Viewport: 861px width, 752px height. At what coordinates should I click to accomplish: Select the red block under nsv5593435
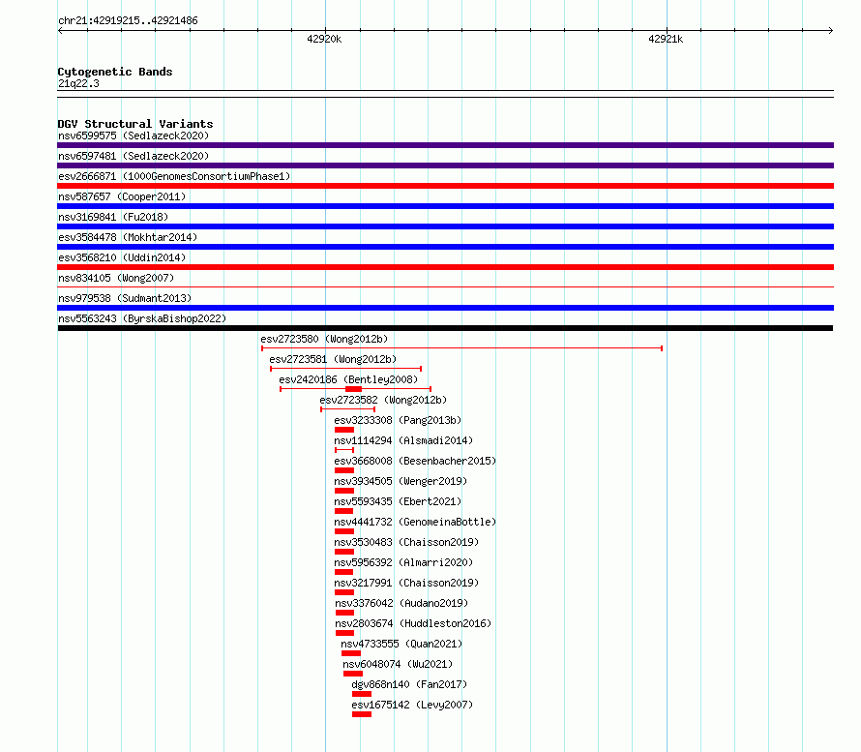(x=343, y=511)
